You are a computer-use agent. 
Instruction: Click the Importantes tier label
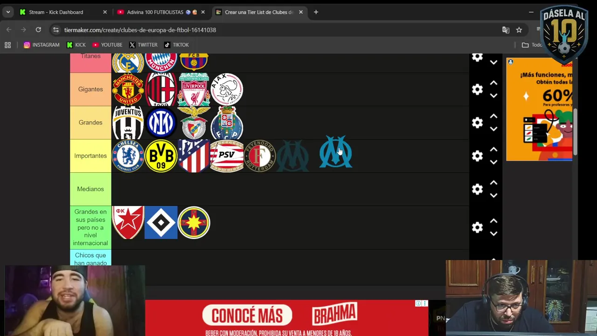click(90, 156)
